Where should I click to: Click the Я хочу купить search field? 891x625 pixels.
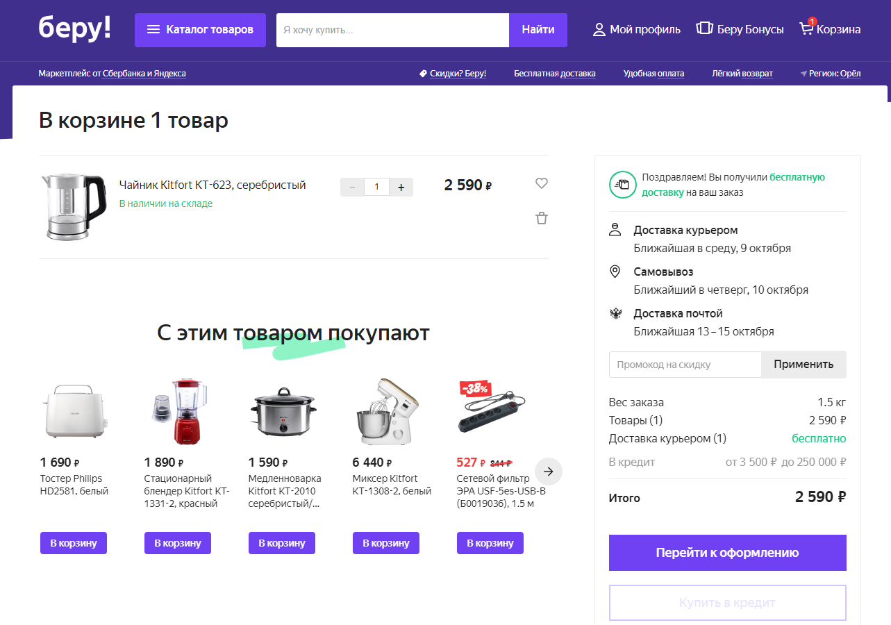tap(392, 30)
